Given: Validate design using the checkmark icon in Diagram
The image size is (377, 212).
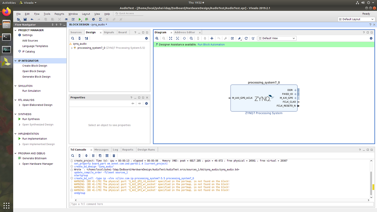Looking at the screenshot, I should click(x=232, y=38).
